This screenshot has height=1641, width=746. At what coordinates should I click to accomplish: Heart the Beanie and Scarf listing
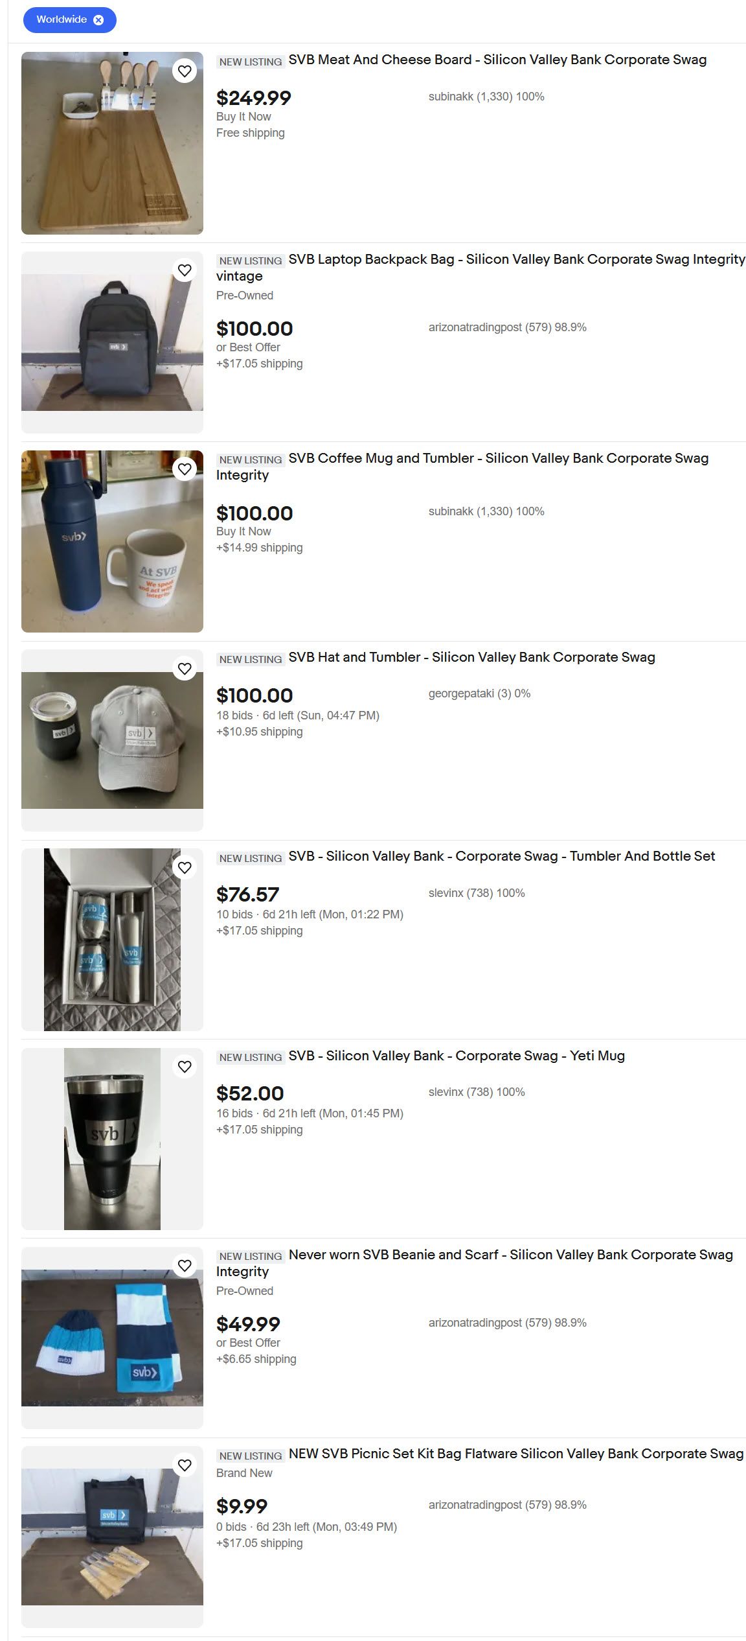(x=185, y=1265)
